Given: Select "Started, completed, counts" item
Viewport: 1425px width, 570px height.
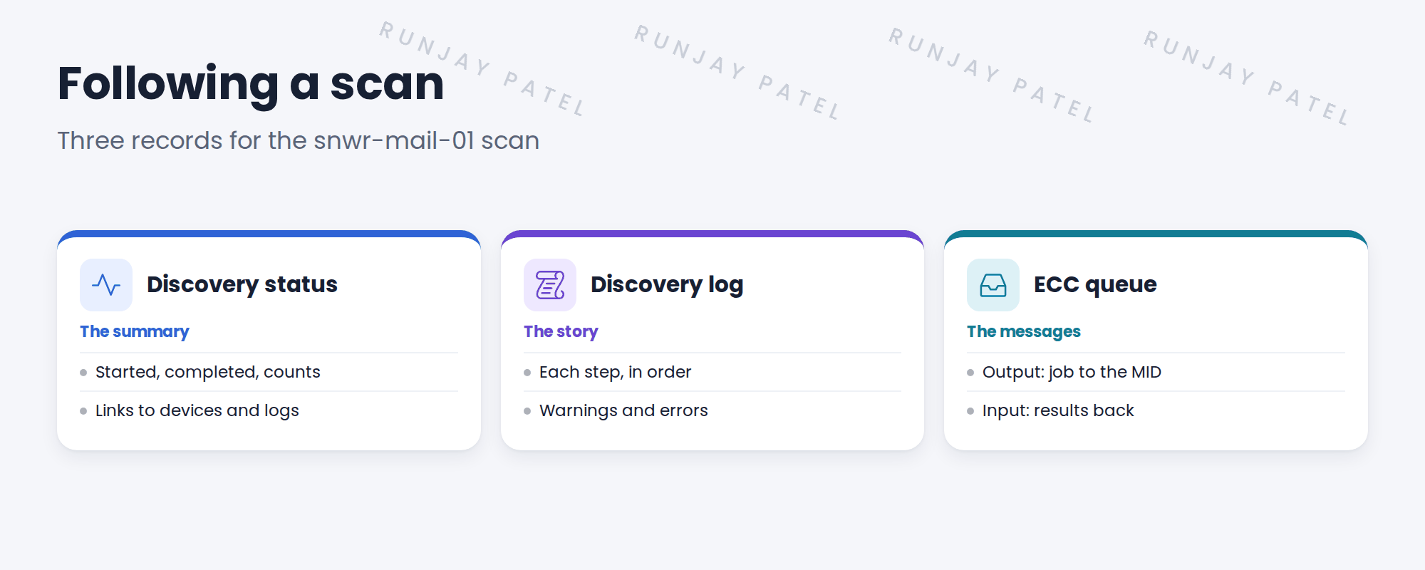Looking at the screenshot, I should pos(269,372).
